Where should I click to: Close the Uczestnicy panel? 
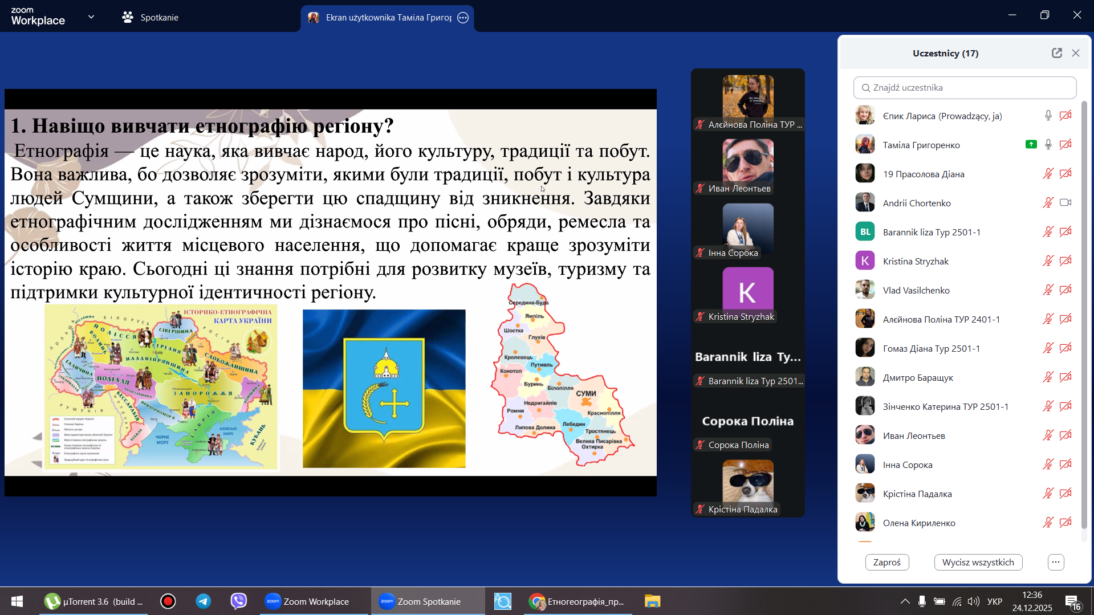tap(1076, 53)
